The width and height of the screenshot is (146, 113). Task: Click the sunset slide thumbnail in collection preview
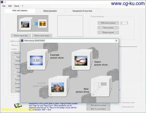42,24
